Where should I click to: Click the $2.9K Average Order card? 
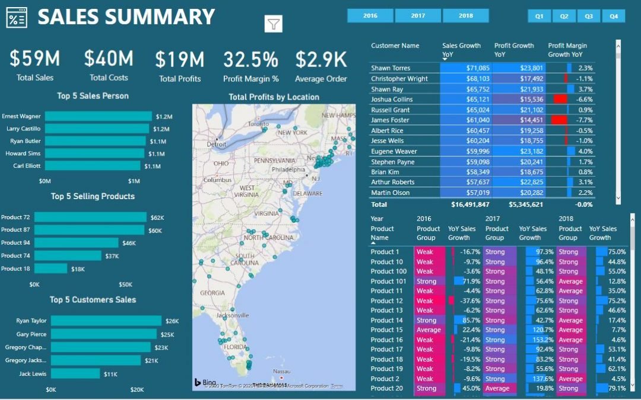point(321,66)
